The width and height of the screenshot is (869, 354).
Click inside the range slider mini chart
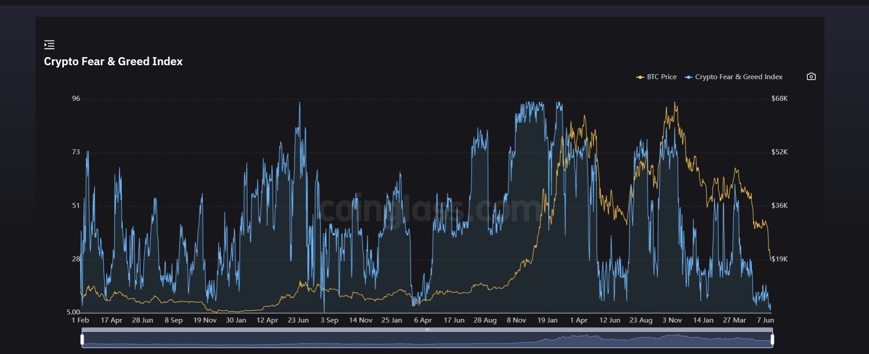click(427, 340)
